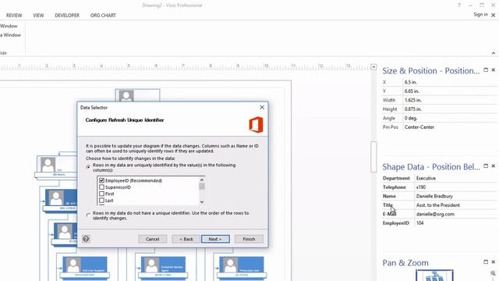Edit the Angle value 0 deg.
Screen dimensions: 499x281
click(450, 118)
